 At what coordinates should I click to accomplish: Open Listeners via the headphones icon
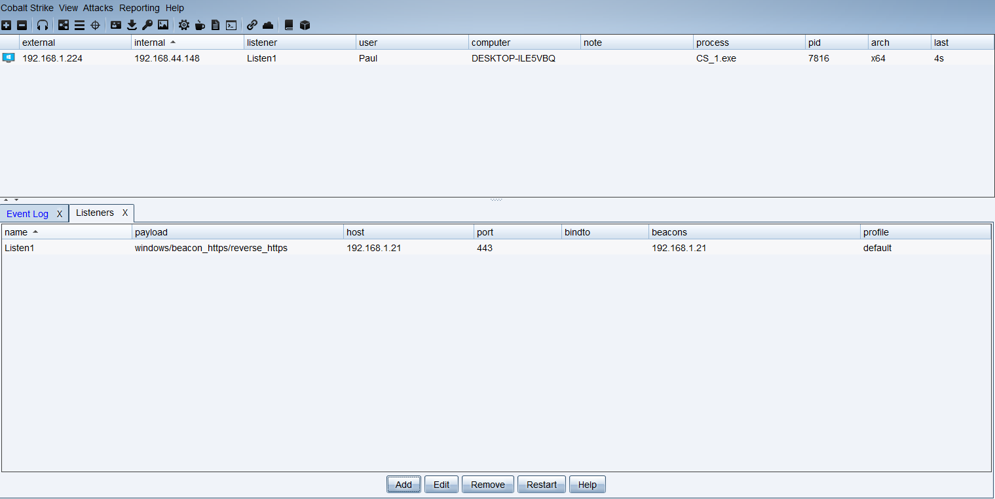[43, 25]
